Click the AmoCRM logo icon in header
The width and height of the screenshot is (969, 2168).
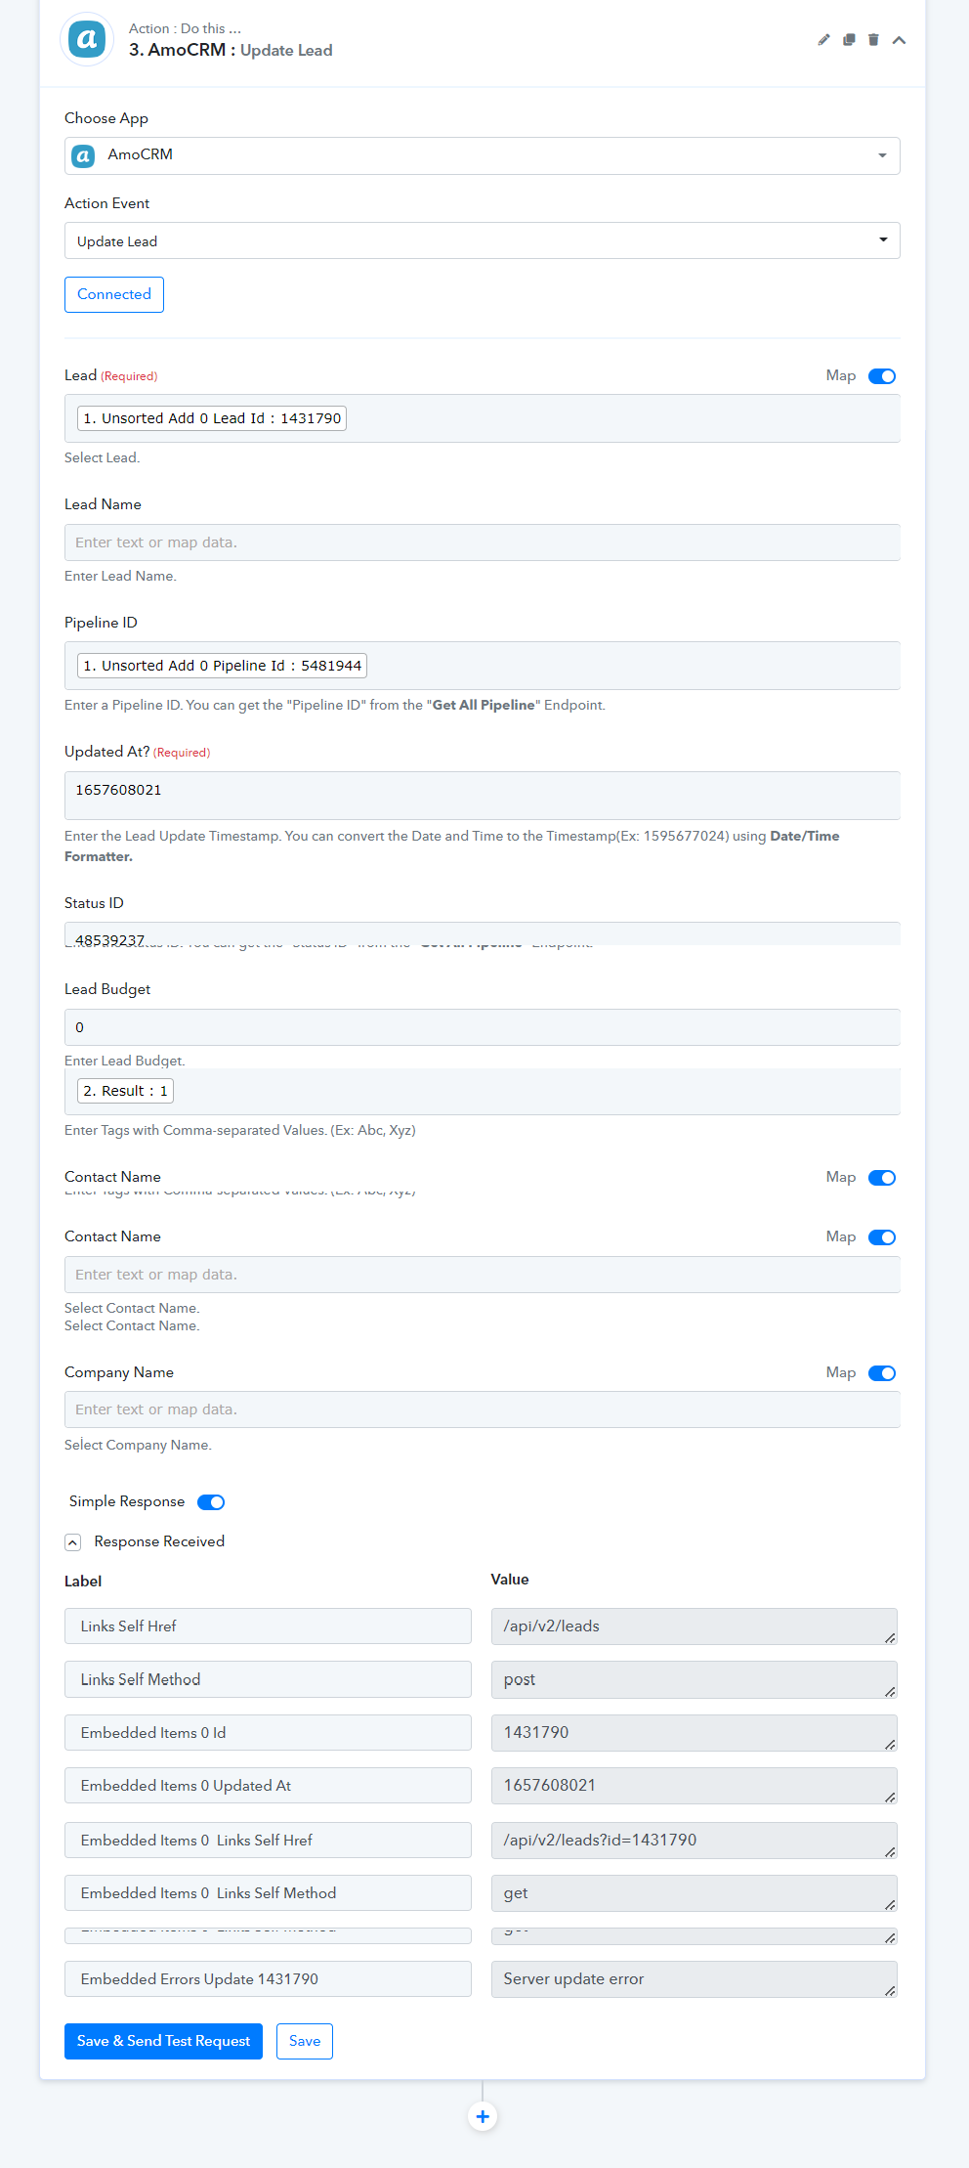87,39
